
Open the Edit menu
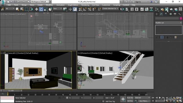(x=9, y=5)
